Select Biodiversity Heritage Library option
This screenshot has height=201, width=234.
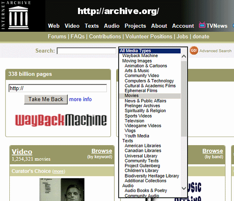point(150,176)
